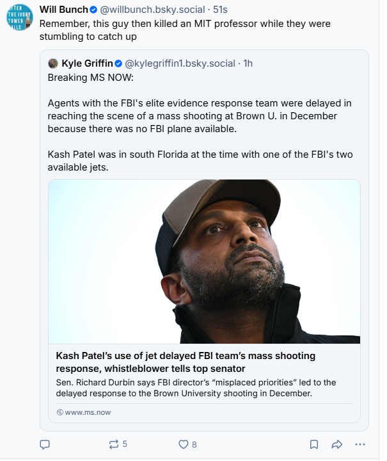Open the Kash Patel article photo
Viewport: 387px width, 461px height.
coord(204,261)
